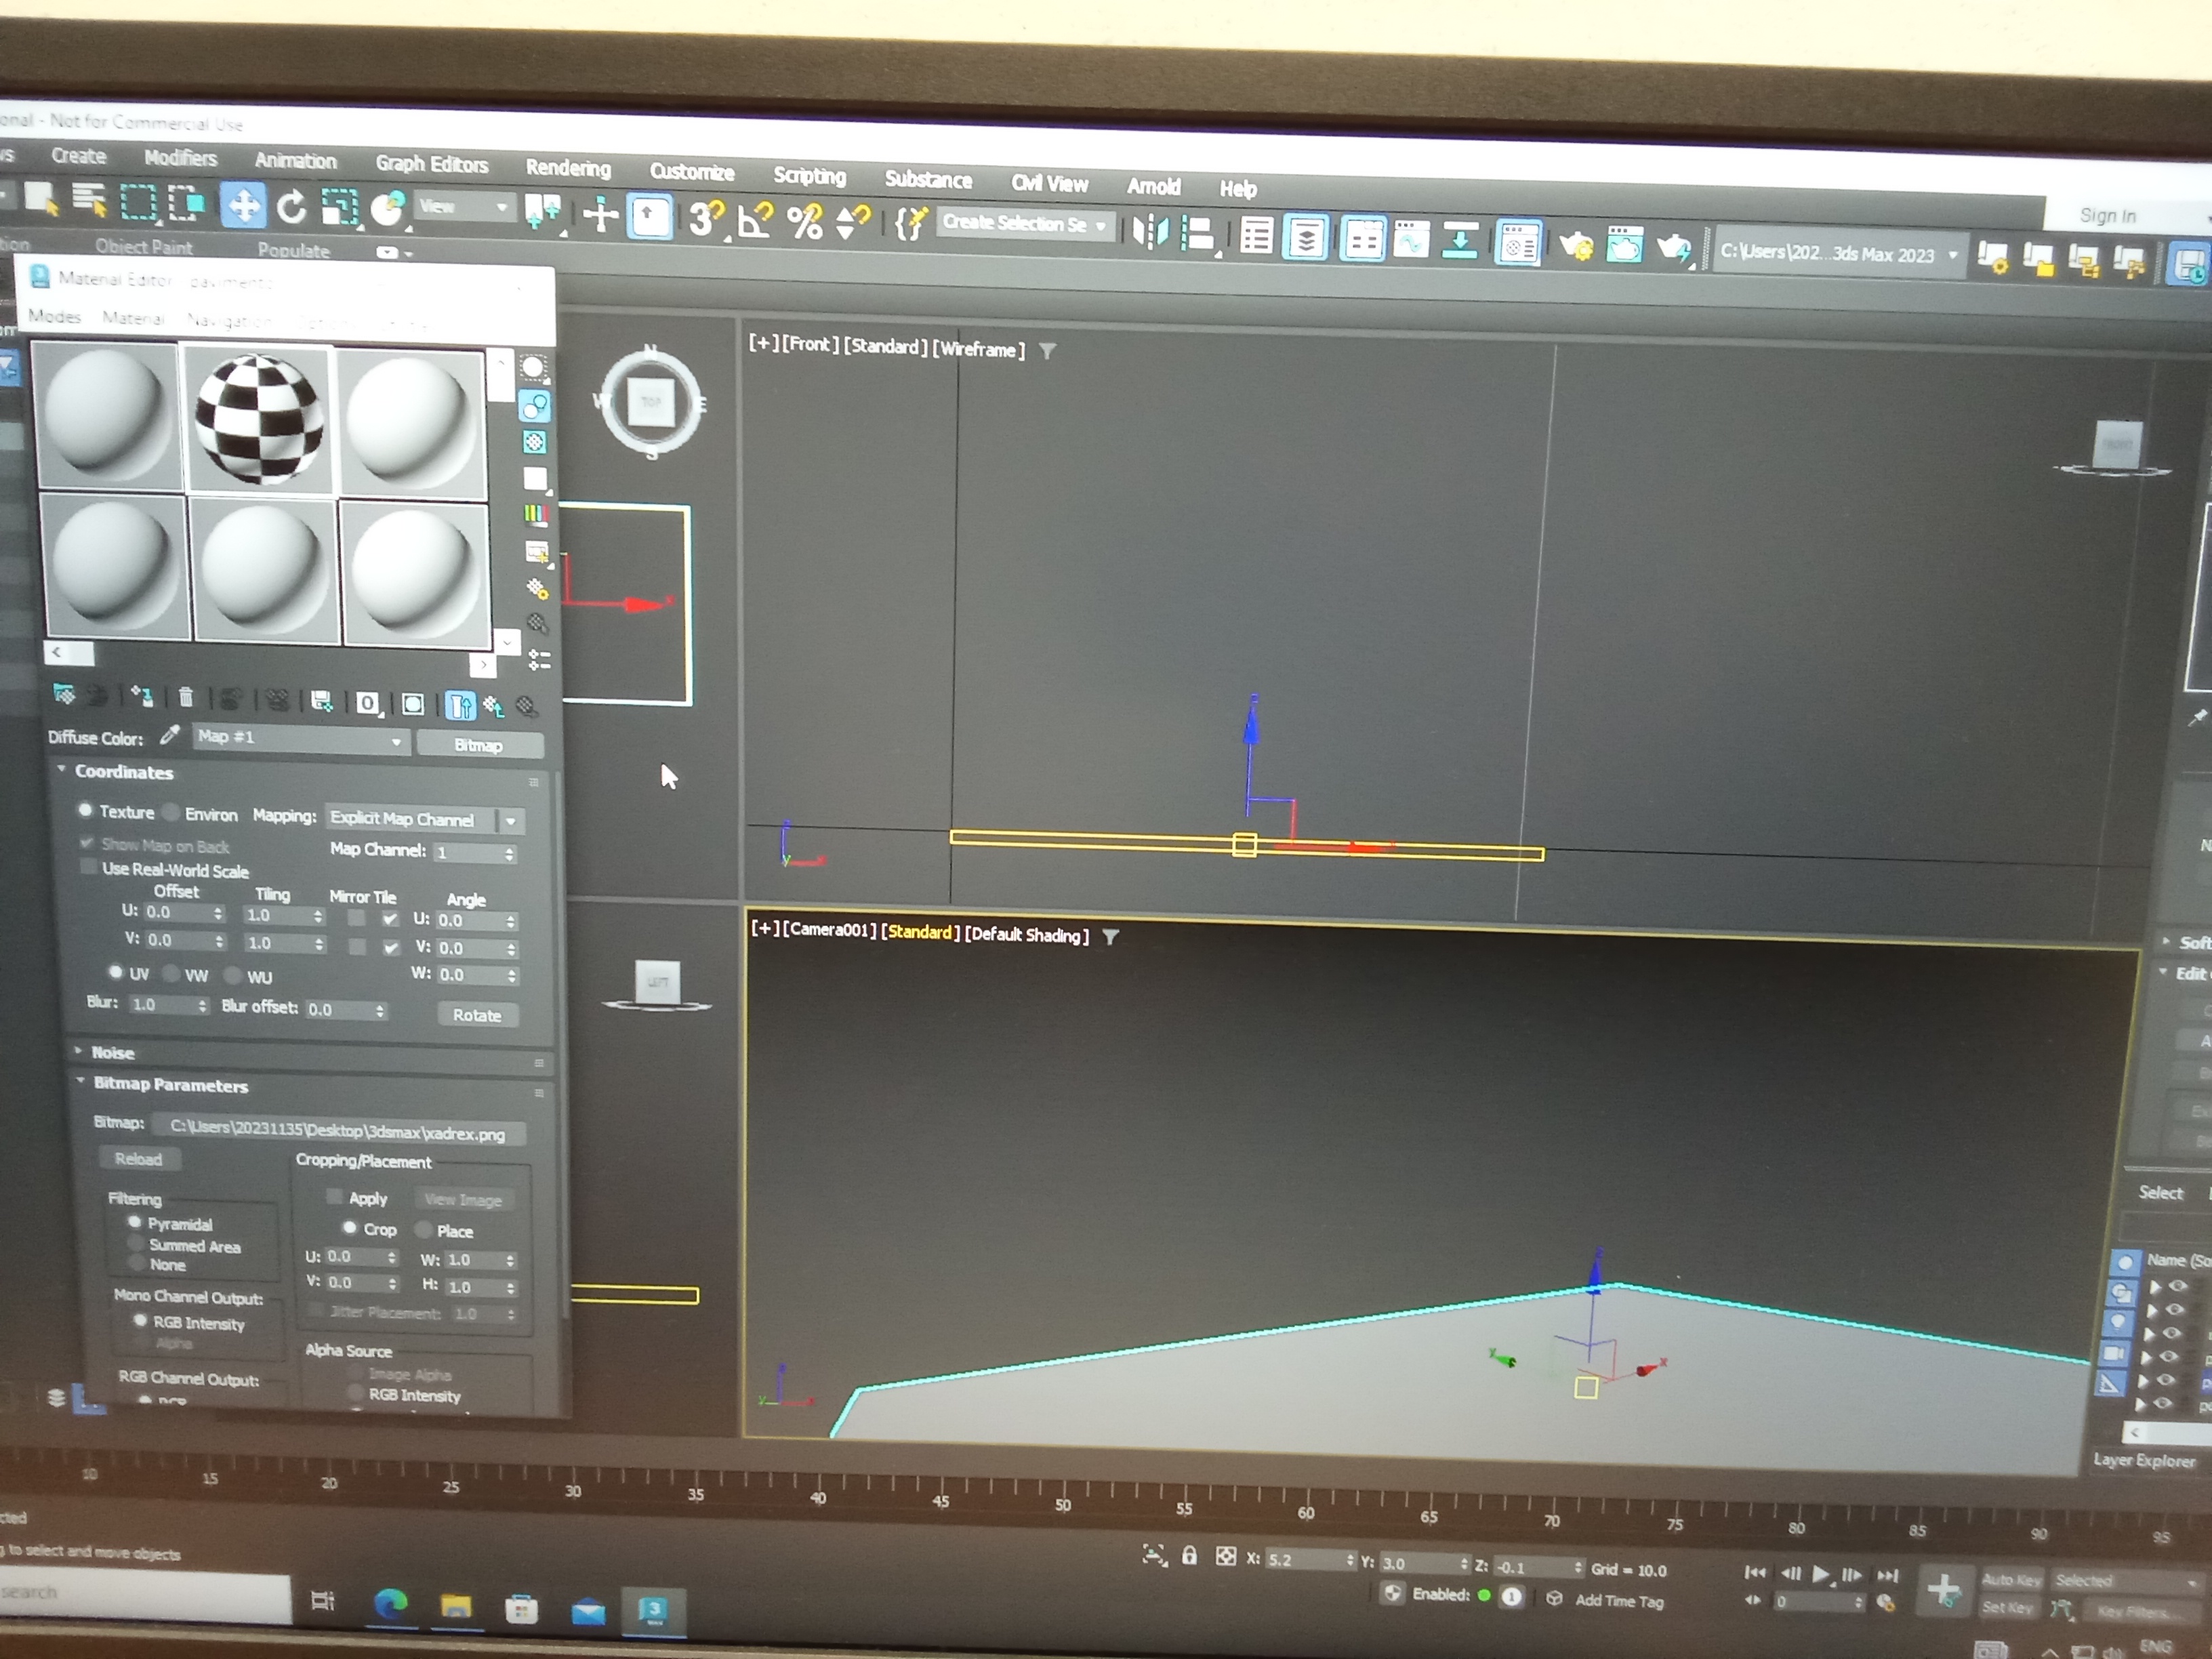Click Assign Material to Selection icon
Image resolution: width=2212 pixels, height=1659 pixels.
point(142,696)
